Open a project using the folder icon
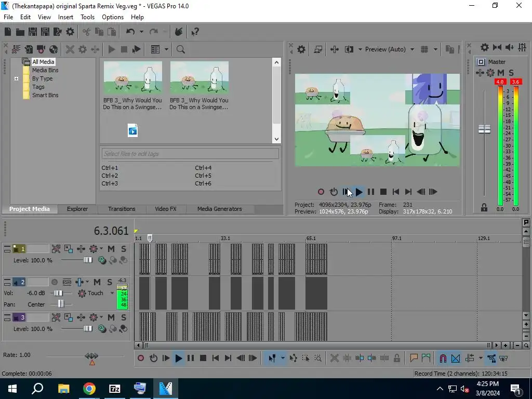Image resolution: width=532 pixels, height=399 pixels. (x=20, y=32)
